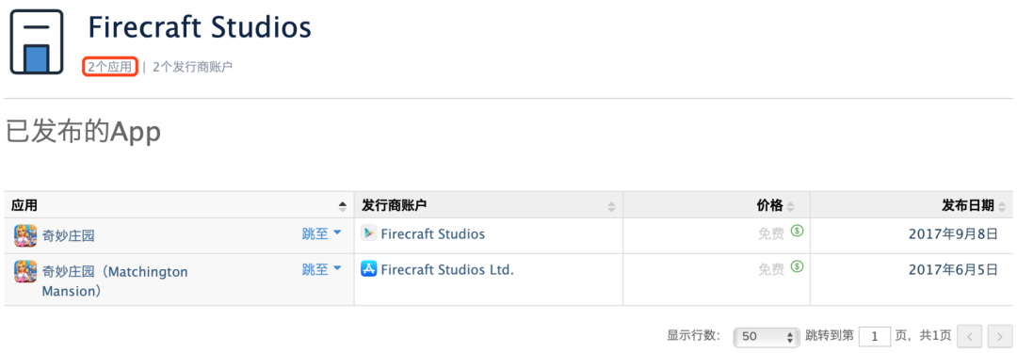Sort by 应用 column using sort arrow
1017x353 pixels.
[343, 206]
